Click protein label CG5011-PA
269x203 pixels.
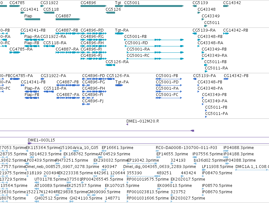coord(217,114)
